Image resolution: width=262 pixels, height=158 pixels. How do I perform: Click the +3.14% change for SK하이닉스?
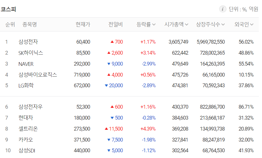[x=148, y=53]
